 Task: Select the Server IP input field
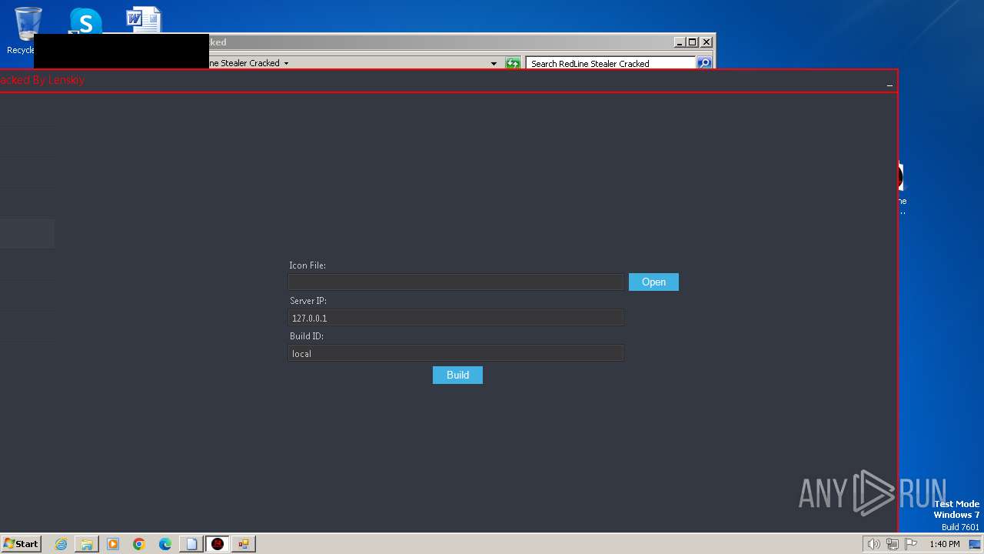pyautogui.click(x=456, y=318)
